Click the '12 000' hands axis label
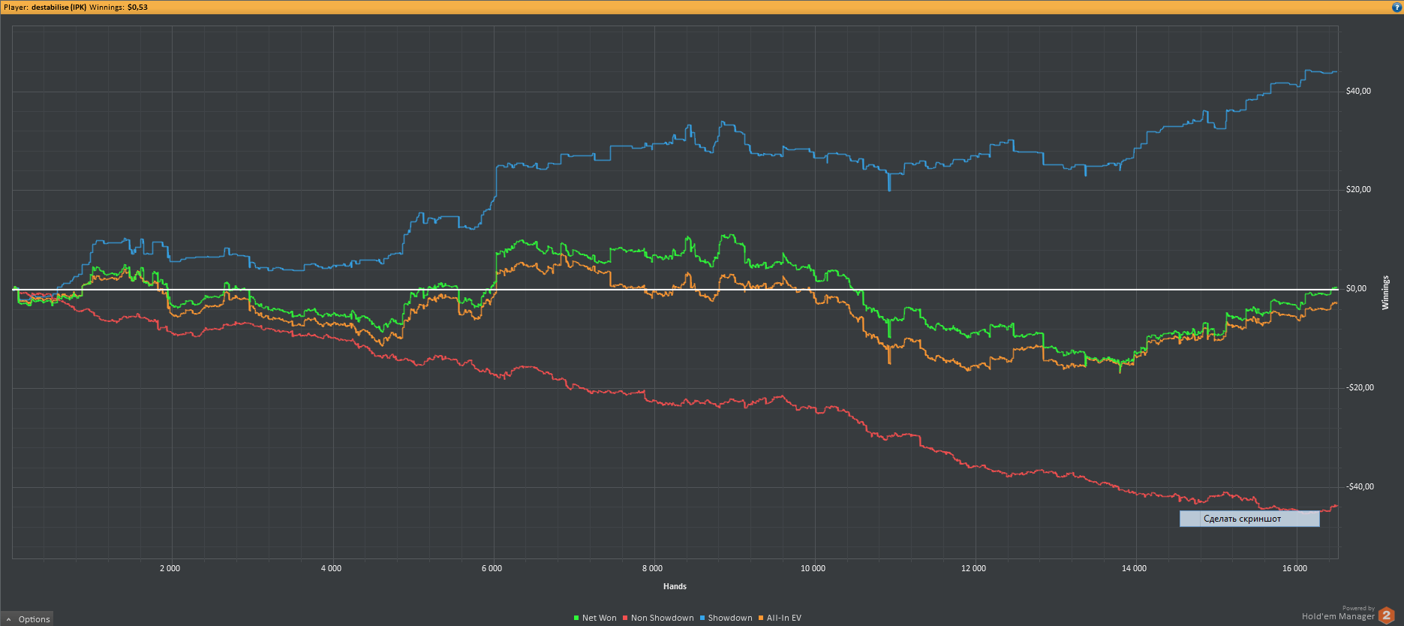The width and height of the screenshot is (1404, 626). click(x=973, y=568)
